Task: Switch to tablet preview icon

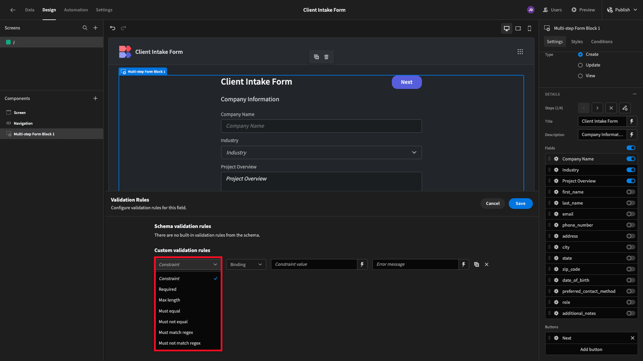Action: 518,28
